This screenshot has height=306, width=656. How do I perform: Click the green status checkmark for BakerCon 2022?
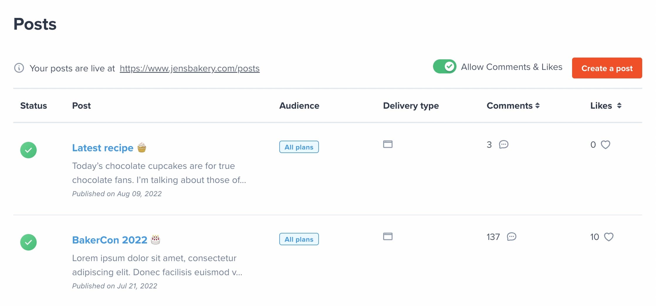[x=28, y=242]
